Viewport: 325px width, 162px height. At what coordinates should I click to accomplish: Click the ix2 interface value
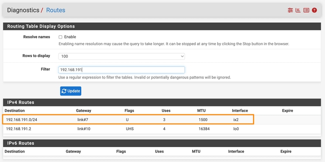(x=236, y=120)
